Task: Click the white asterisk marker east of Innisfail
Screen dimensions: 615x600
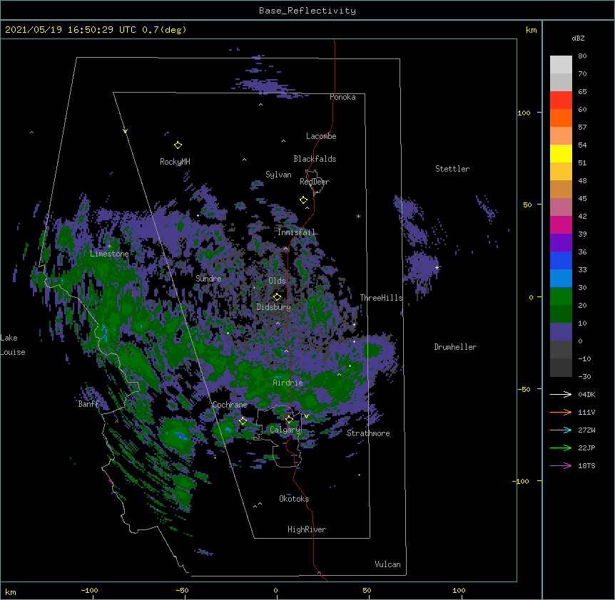Action: tap(358, 216)
